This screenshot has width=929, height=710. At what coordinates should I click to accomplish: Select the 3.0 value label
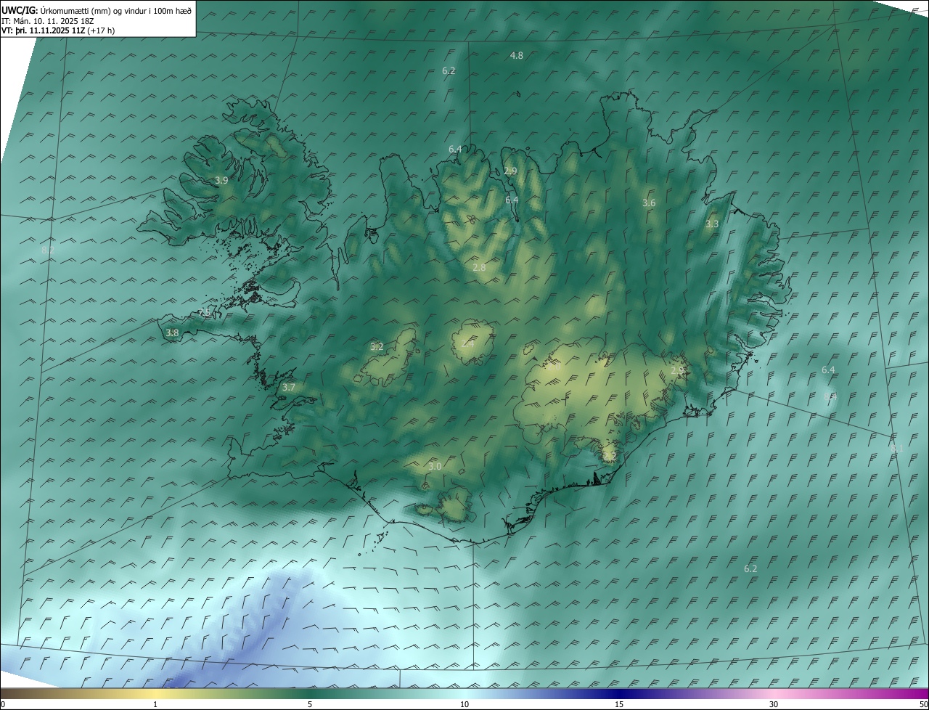point(435,465)
